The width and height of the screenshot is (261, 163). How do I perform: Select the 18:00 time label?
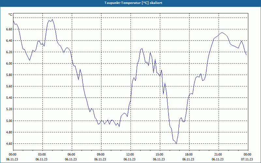click(x=188, y=155)
